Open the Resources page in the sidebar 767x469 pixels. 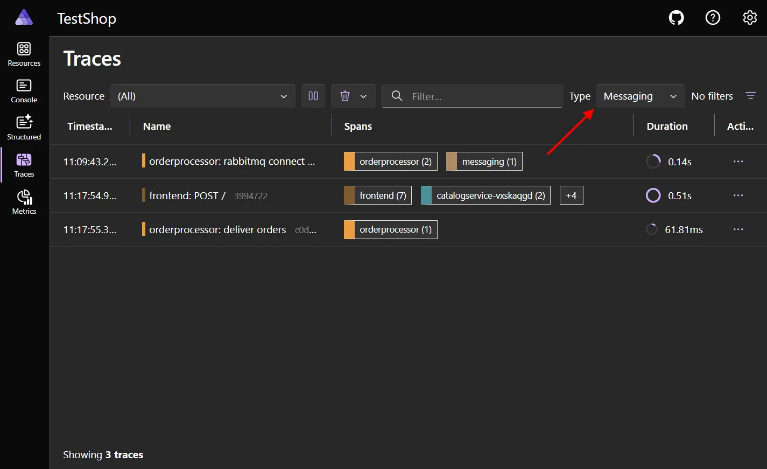pos(24,53)
